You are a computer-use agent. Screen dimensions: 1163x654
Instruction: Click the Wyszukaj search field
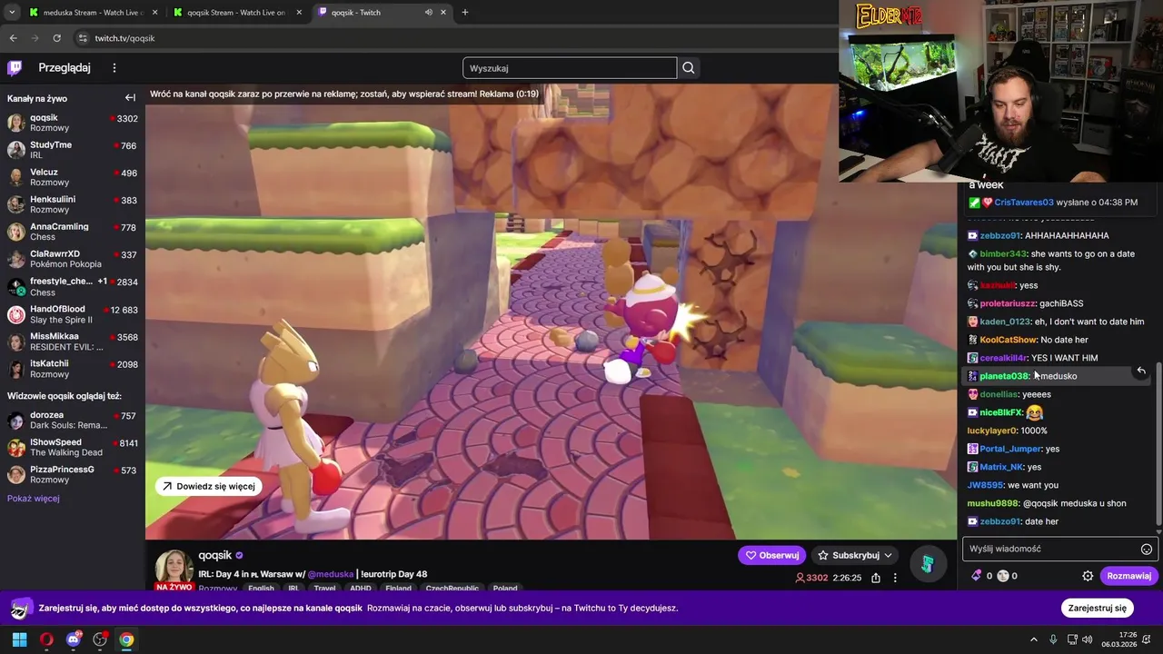coord(570,68)
